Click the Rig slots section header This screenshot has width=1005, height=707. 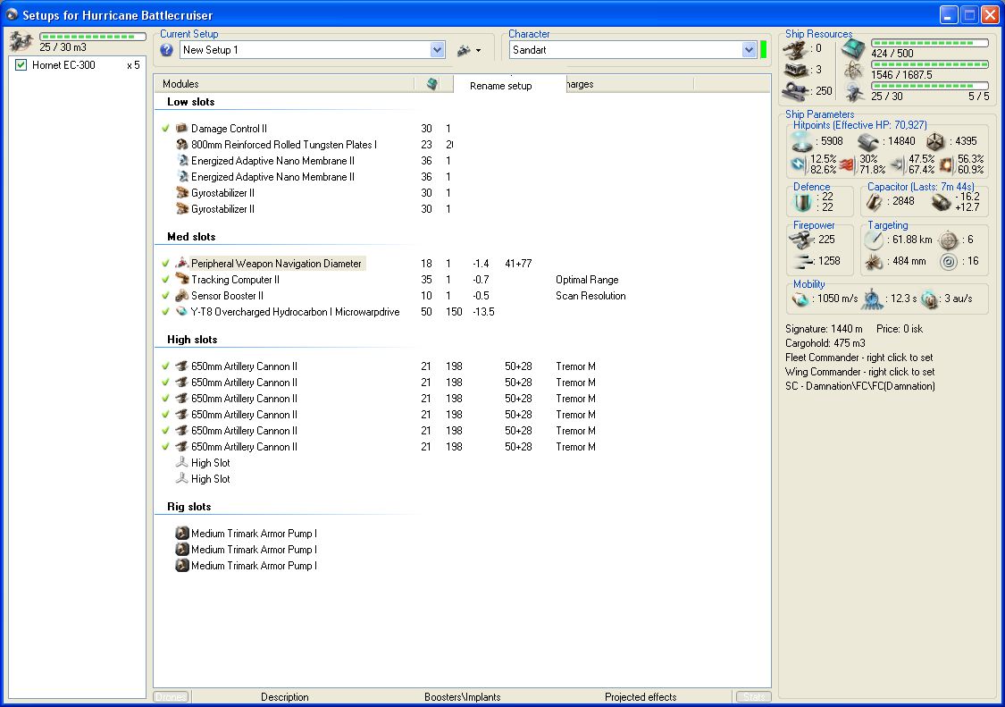[188, 507]
